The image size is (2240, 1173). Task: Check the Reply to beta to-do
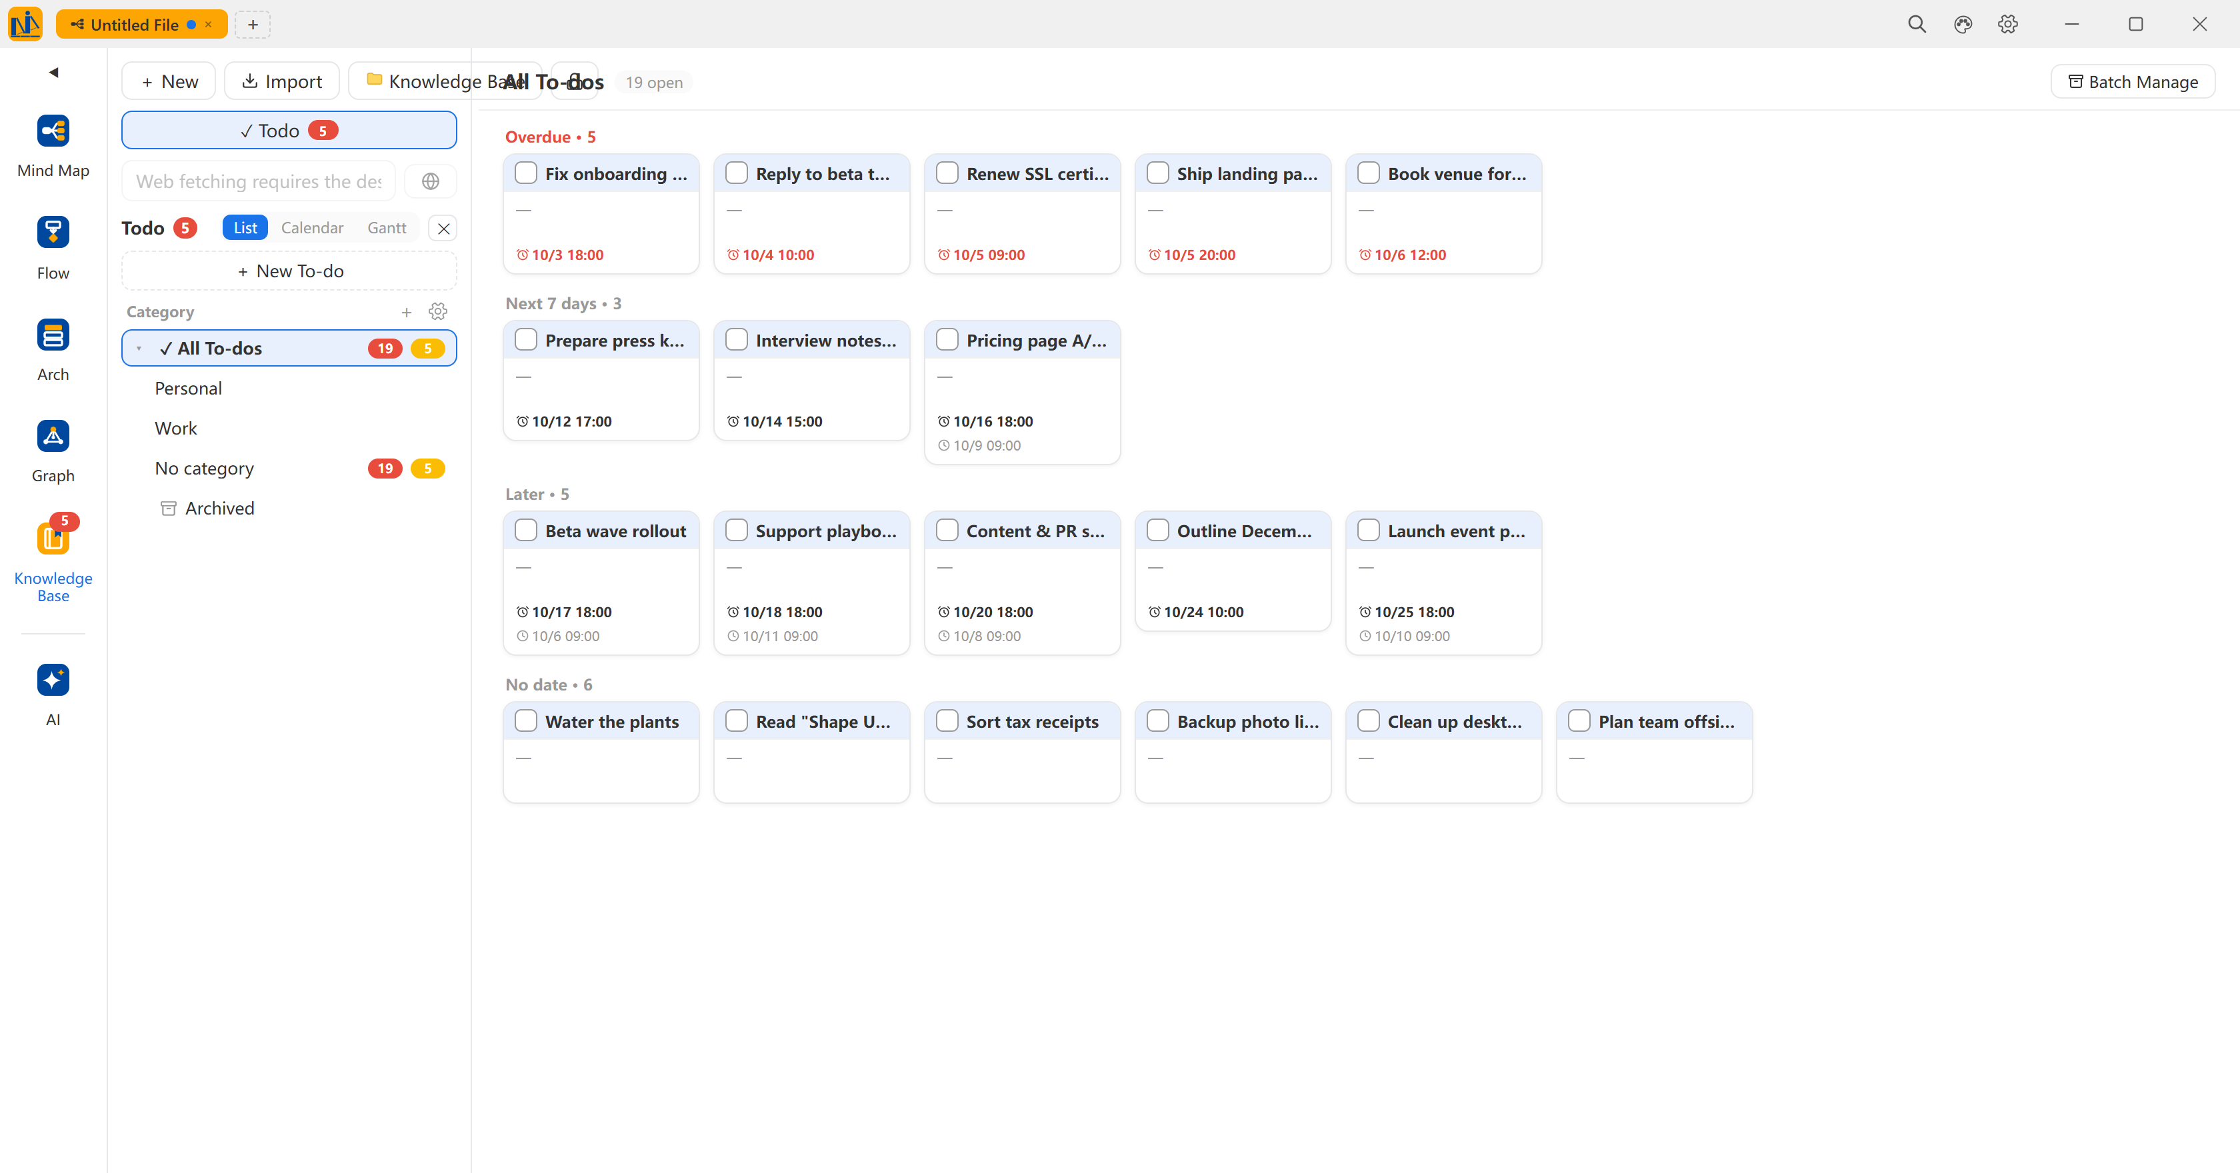pyautogui.click(x=737, y=173)
